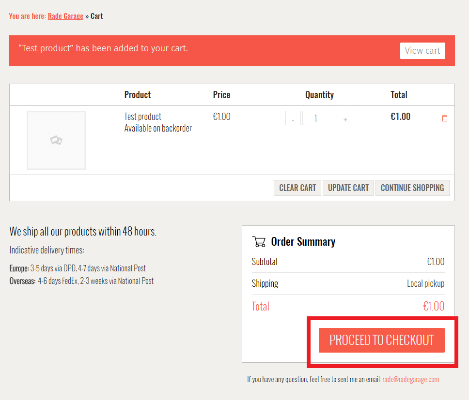Click the Total column header
The image size is (469, 400).
(x=399, y=94)
